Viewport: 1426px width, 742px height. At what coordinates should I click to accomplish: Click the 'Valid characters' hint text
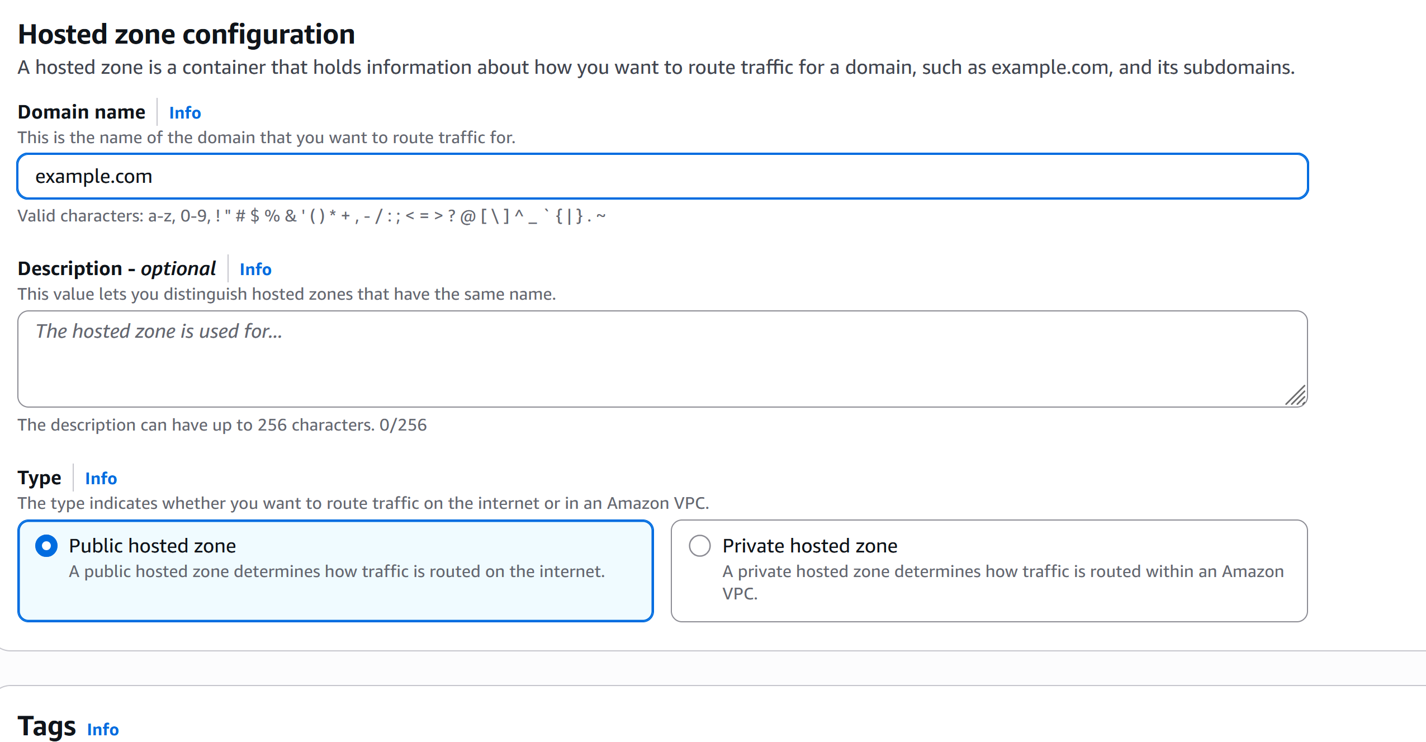pyautogui.click(x=312, y=216)
